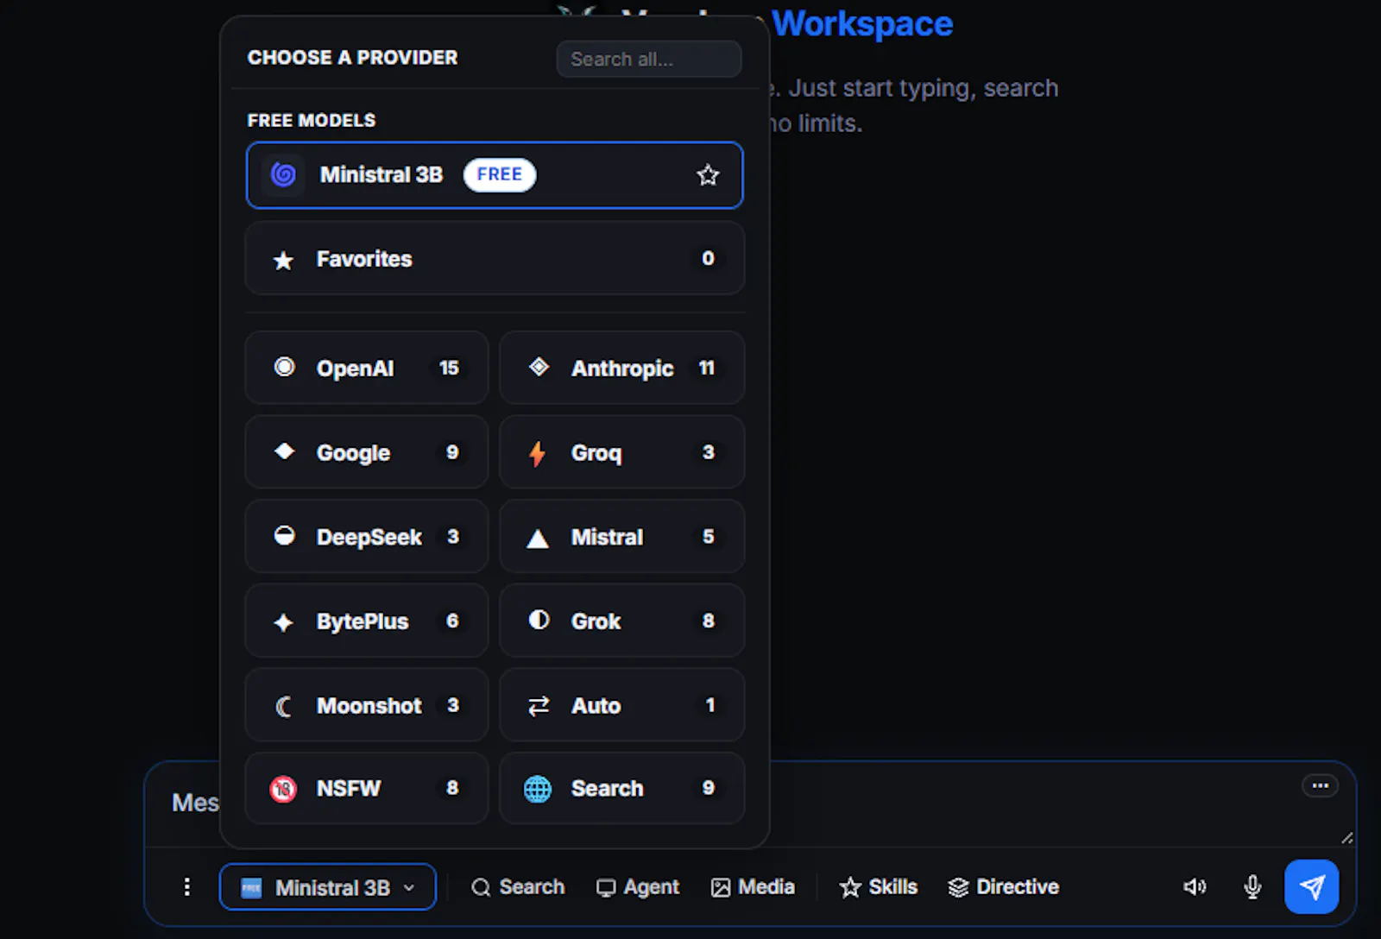The height and width of the screenshot is (939, 1381).
Task: Click the FREE badge on Ministral 3B
Action: [500, 174]
